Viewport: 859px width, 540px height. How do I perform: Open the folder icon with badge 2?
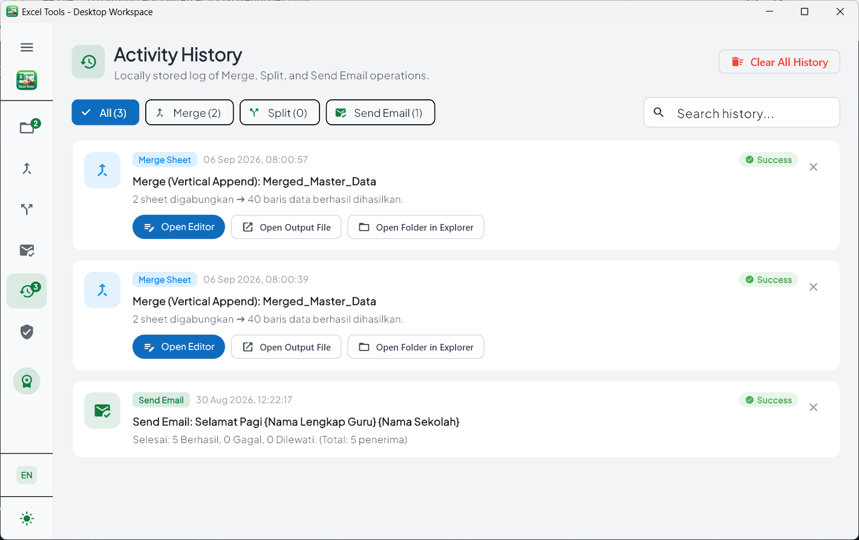pos(27,127)
